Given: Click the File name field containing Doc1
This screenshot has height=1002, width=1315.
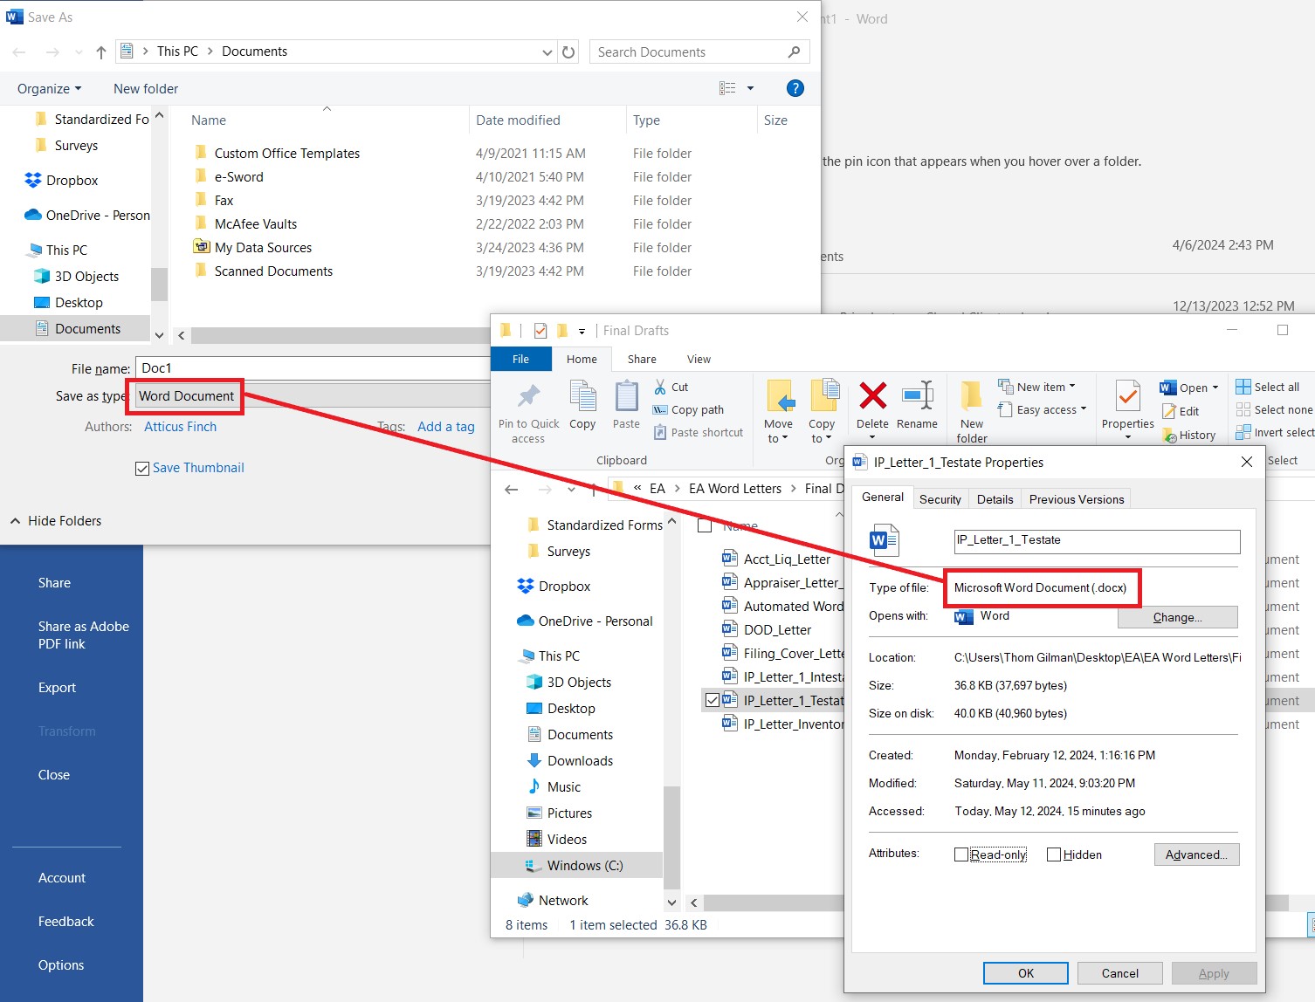Looking at the screenshot, I should point(313,368).
